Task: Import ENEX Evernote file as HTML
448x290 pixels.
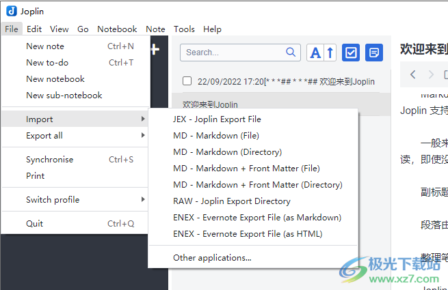Action: [253, 234]
